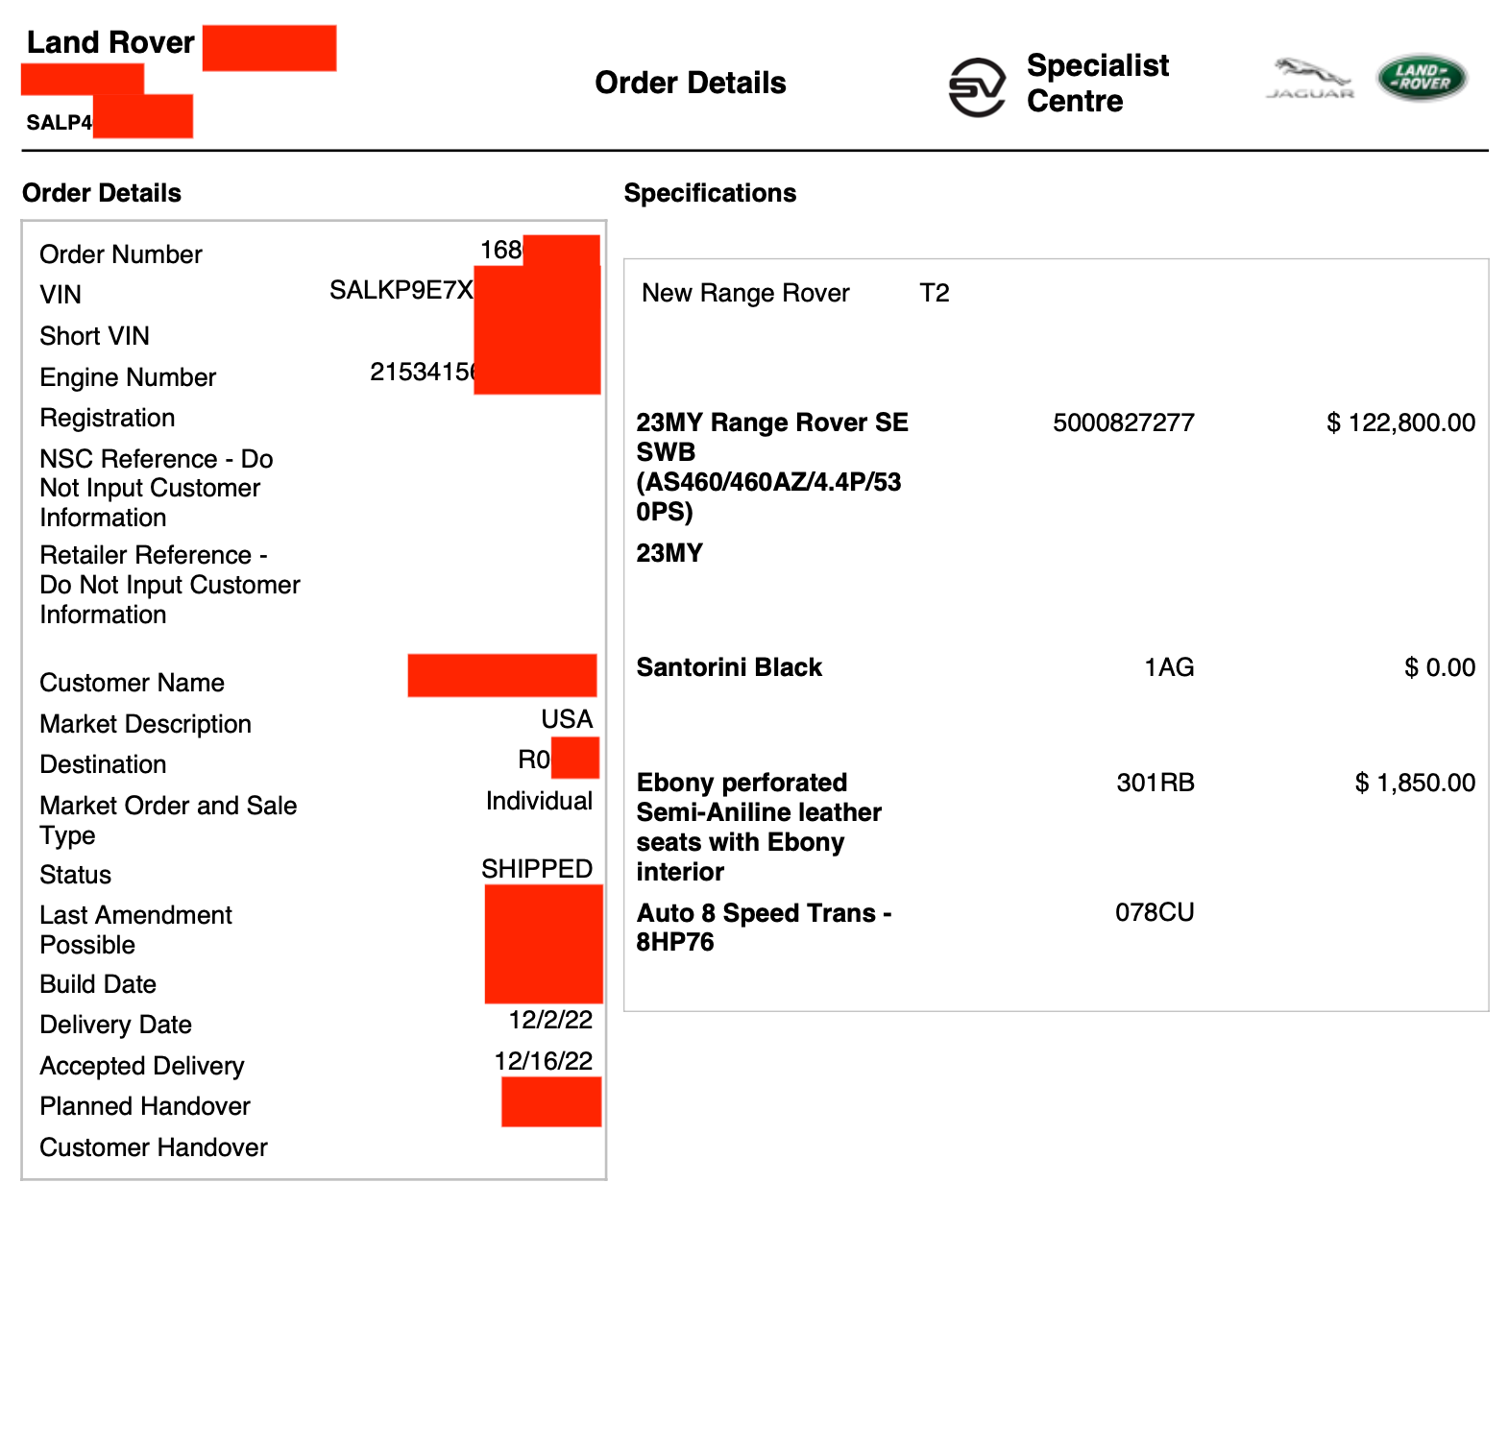Select the date '12/16/22'
The image size is (1508, 1448).
pyautogui.click(x=544, y=1061)
